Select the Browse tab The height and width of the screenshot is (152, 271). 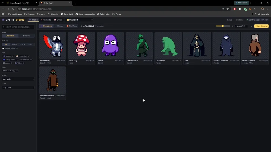click(x=33, y=20)
